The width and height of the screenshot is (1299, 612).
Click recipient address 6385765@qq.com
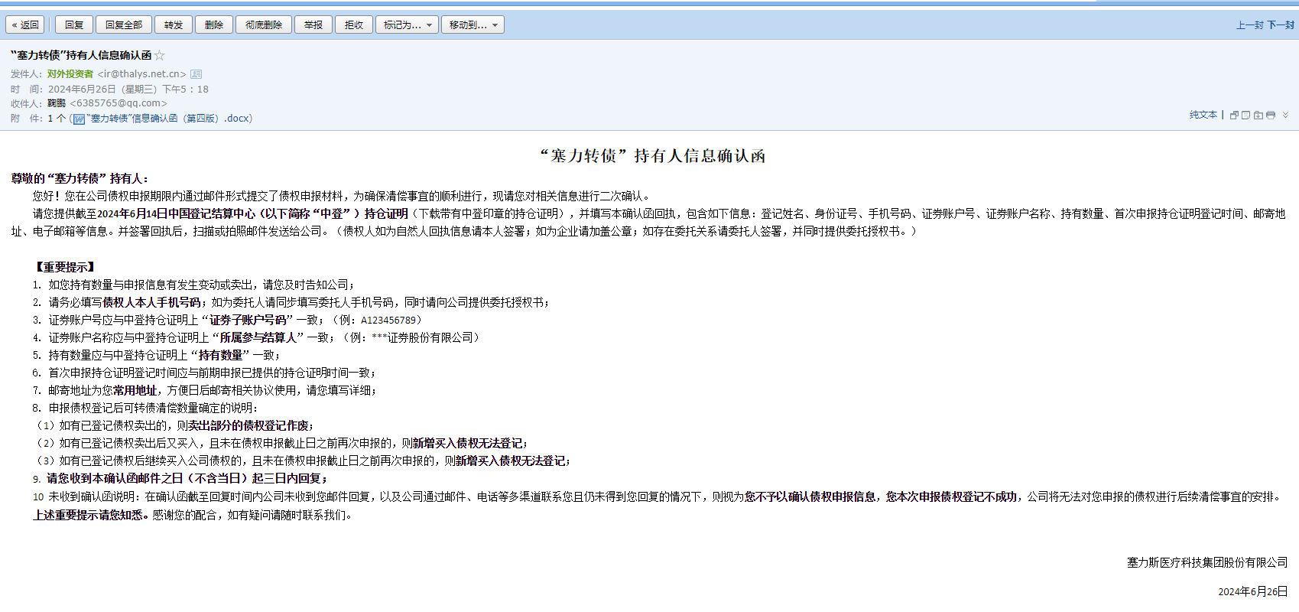click(x=119, y=103)
